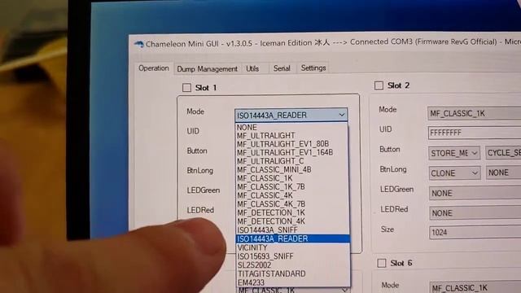Choose MF_CLASSIC_4K in the Mode list
Viewport: 521px width, 293px height.
click(x=292, y=195)
